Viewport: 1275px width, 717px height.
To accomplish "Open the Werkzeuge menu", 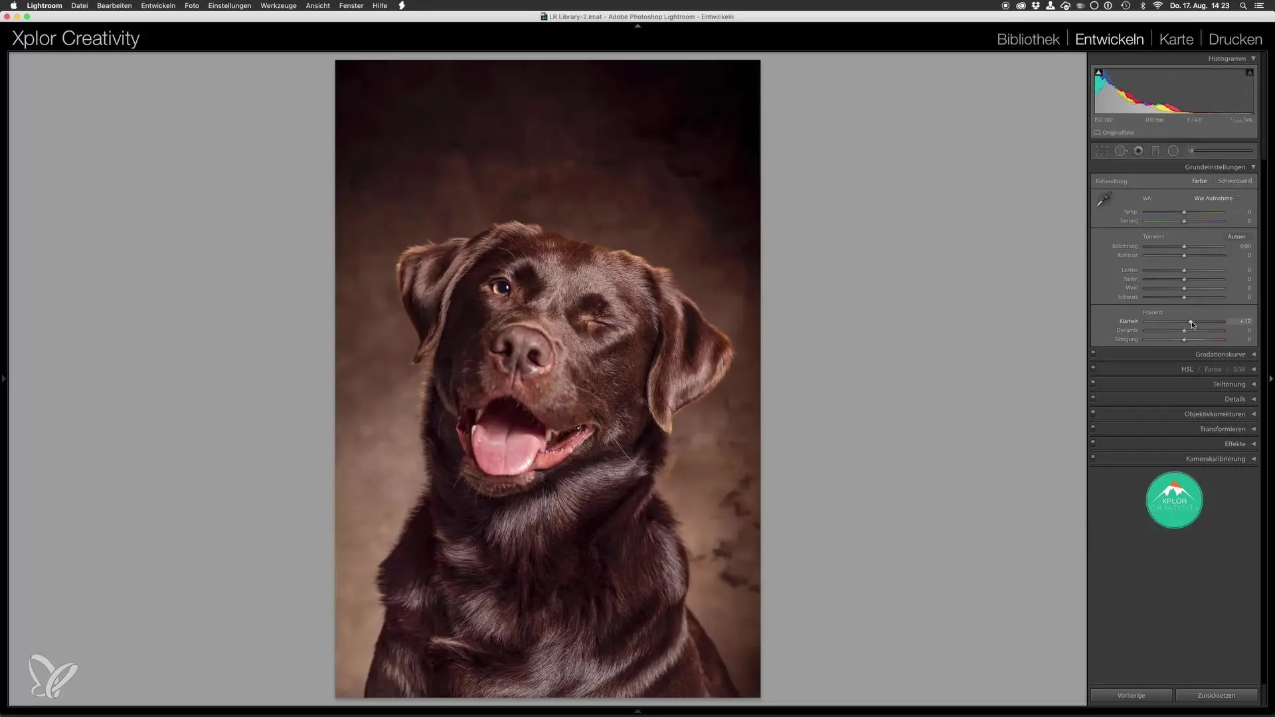I will pyautogui.click(x=278, y=5).
